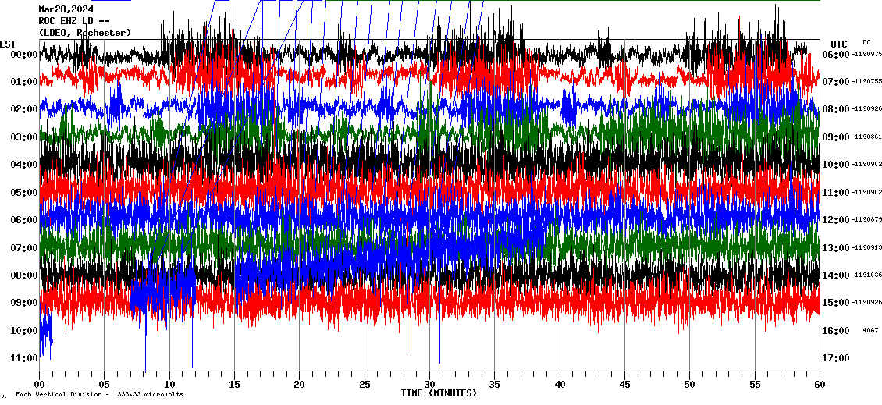Select the 45 minute tick on time axis
Image resolution: width=882 pixels, height=405 pixels.
[x=624, y=385]
